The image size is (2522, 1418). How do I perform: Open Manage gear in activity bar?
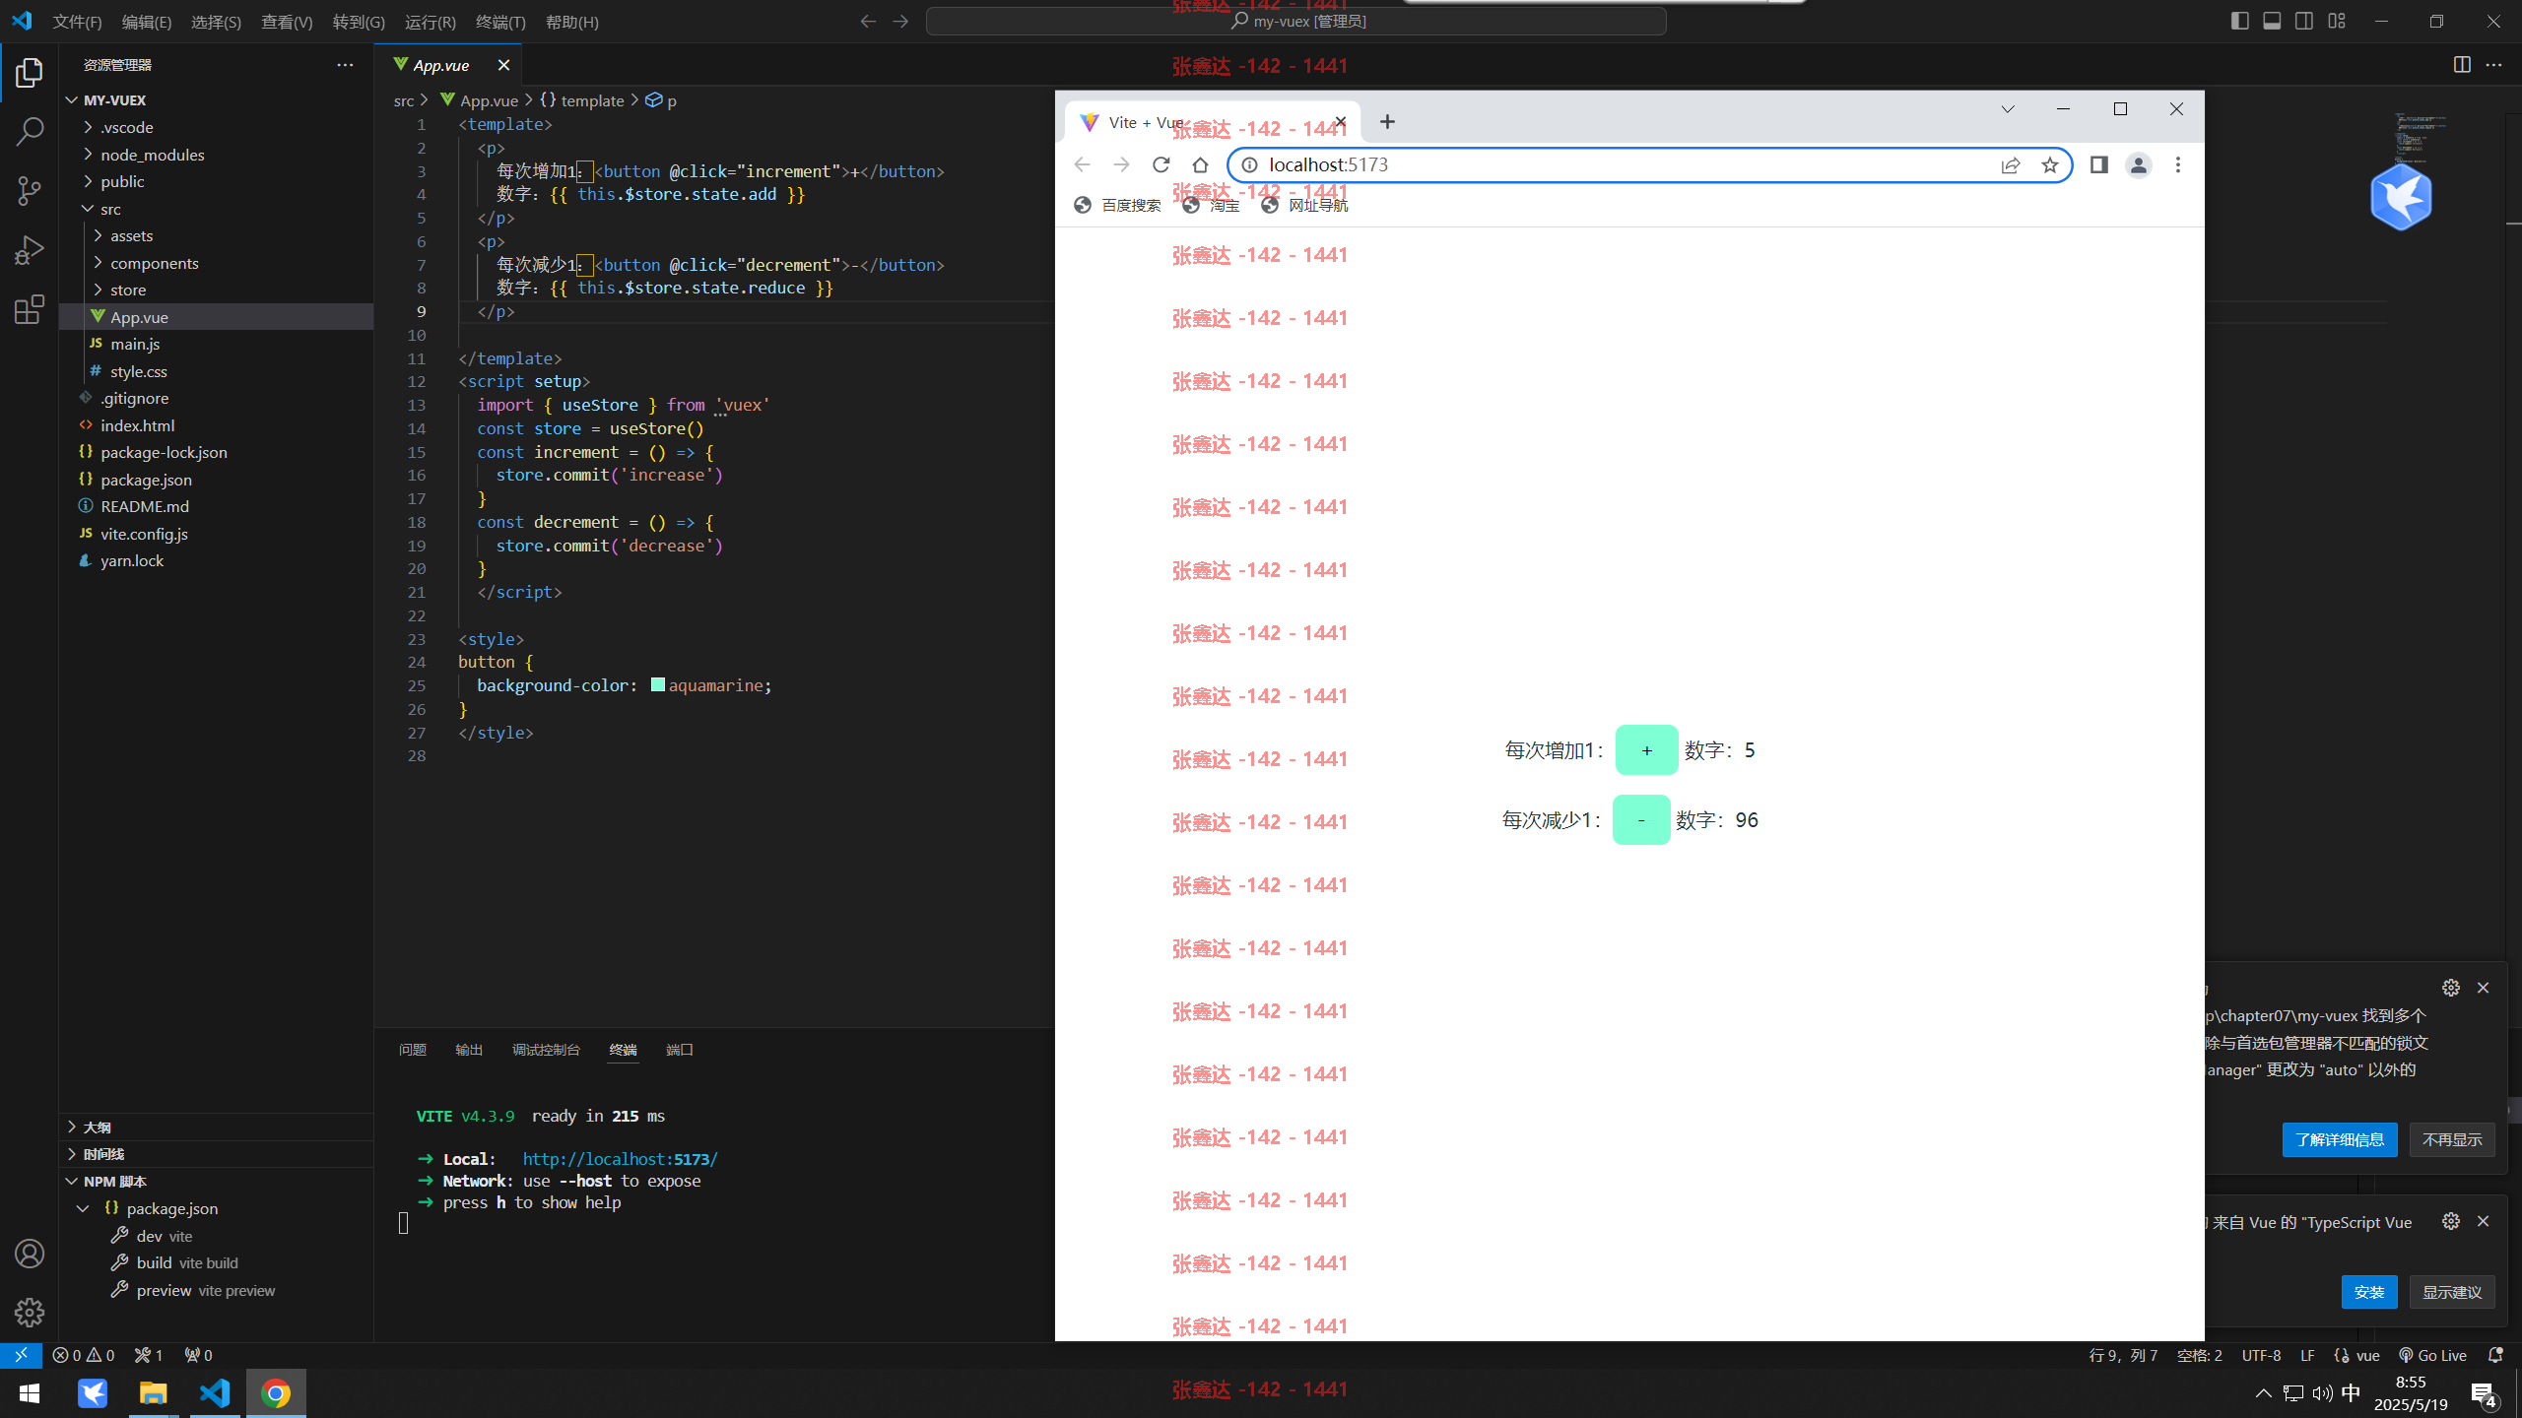pyautogui.click(x=30, y=1312)
